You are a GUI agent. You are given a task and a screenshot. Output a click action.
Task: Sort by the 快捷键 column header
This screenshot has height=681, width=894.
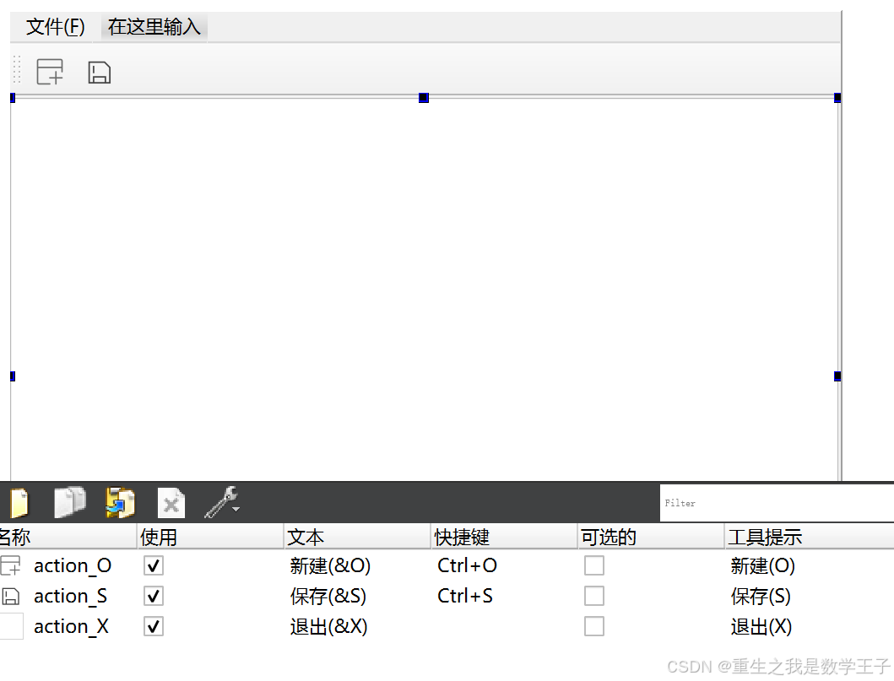point(504,537)
